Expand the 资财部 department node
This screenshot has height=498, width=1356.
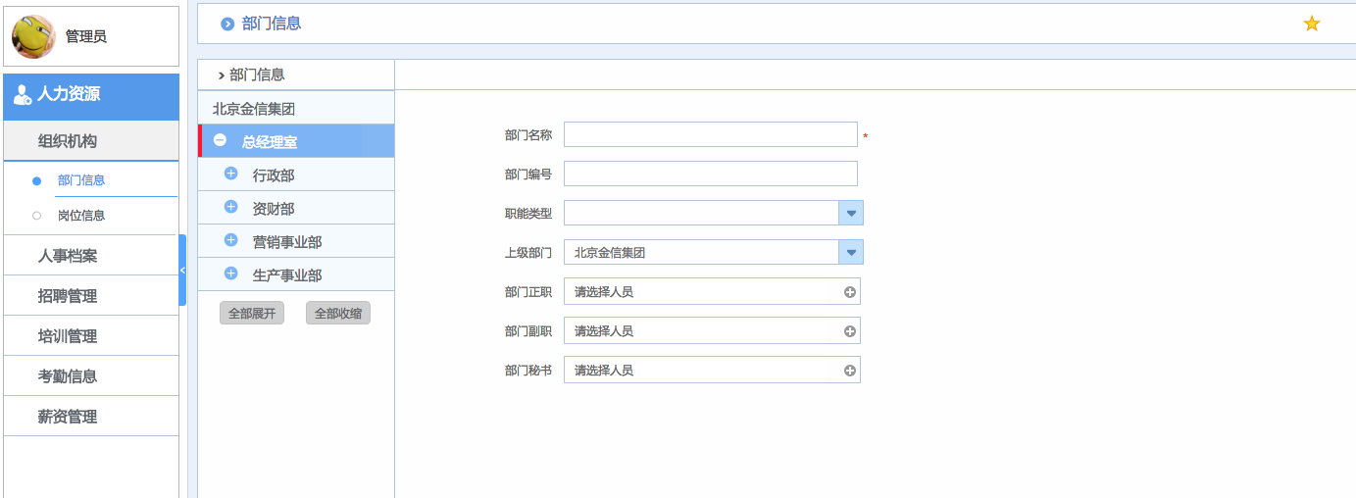click(231, 207)
